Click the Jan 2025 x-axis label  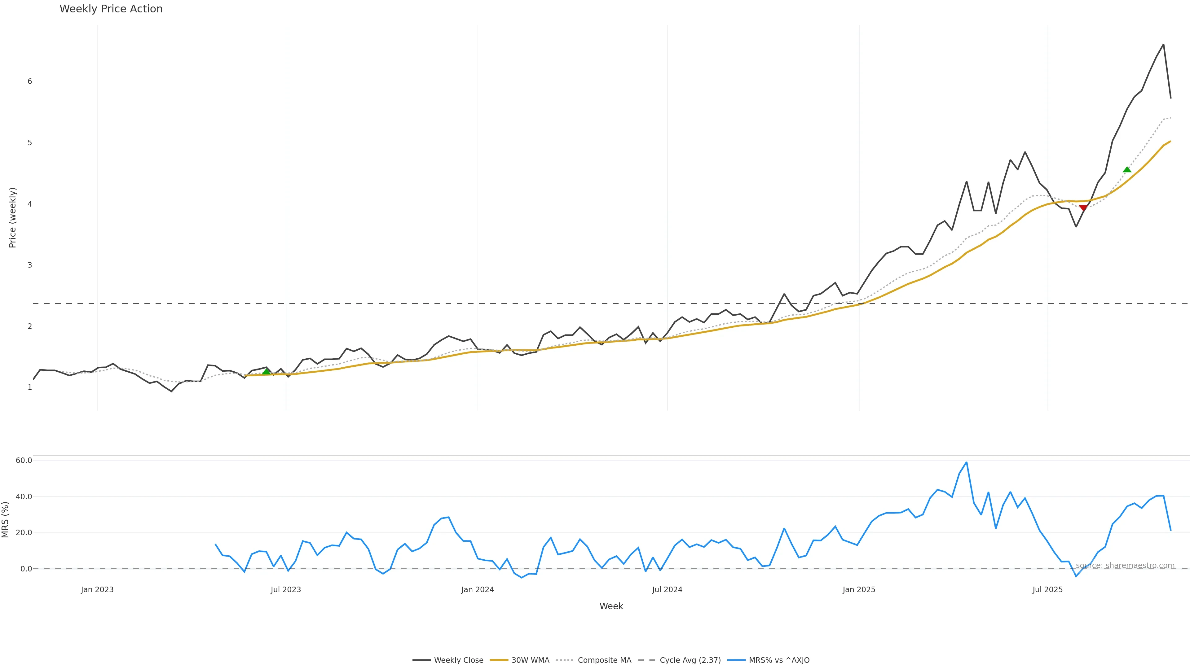859,590
